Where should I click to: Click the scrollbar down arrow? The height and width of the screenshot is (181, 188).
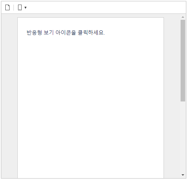pyautogui.click(x=183, y=175)
